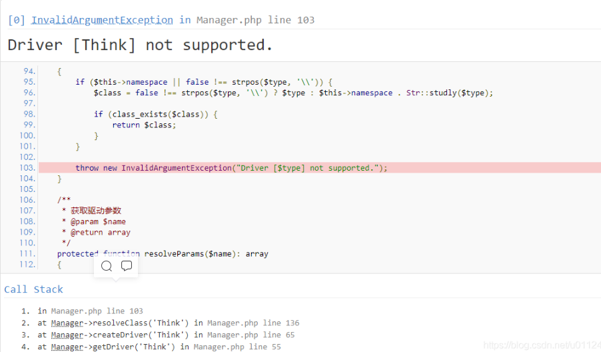Click 'if (class_exists($class))' code line
The height and width of the screenshot is (352, 601).
click(156, 114)
